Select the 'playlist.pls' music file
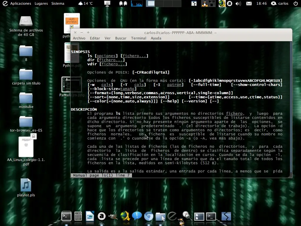 (x=26, y=188)
